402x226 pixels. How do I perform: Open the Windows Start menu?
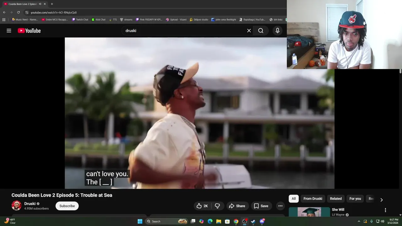pos(140,221)
